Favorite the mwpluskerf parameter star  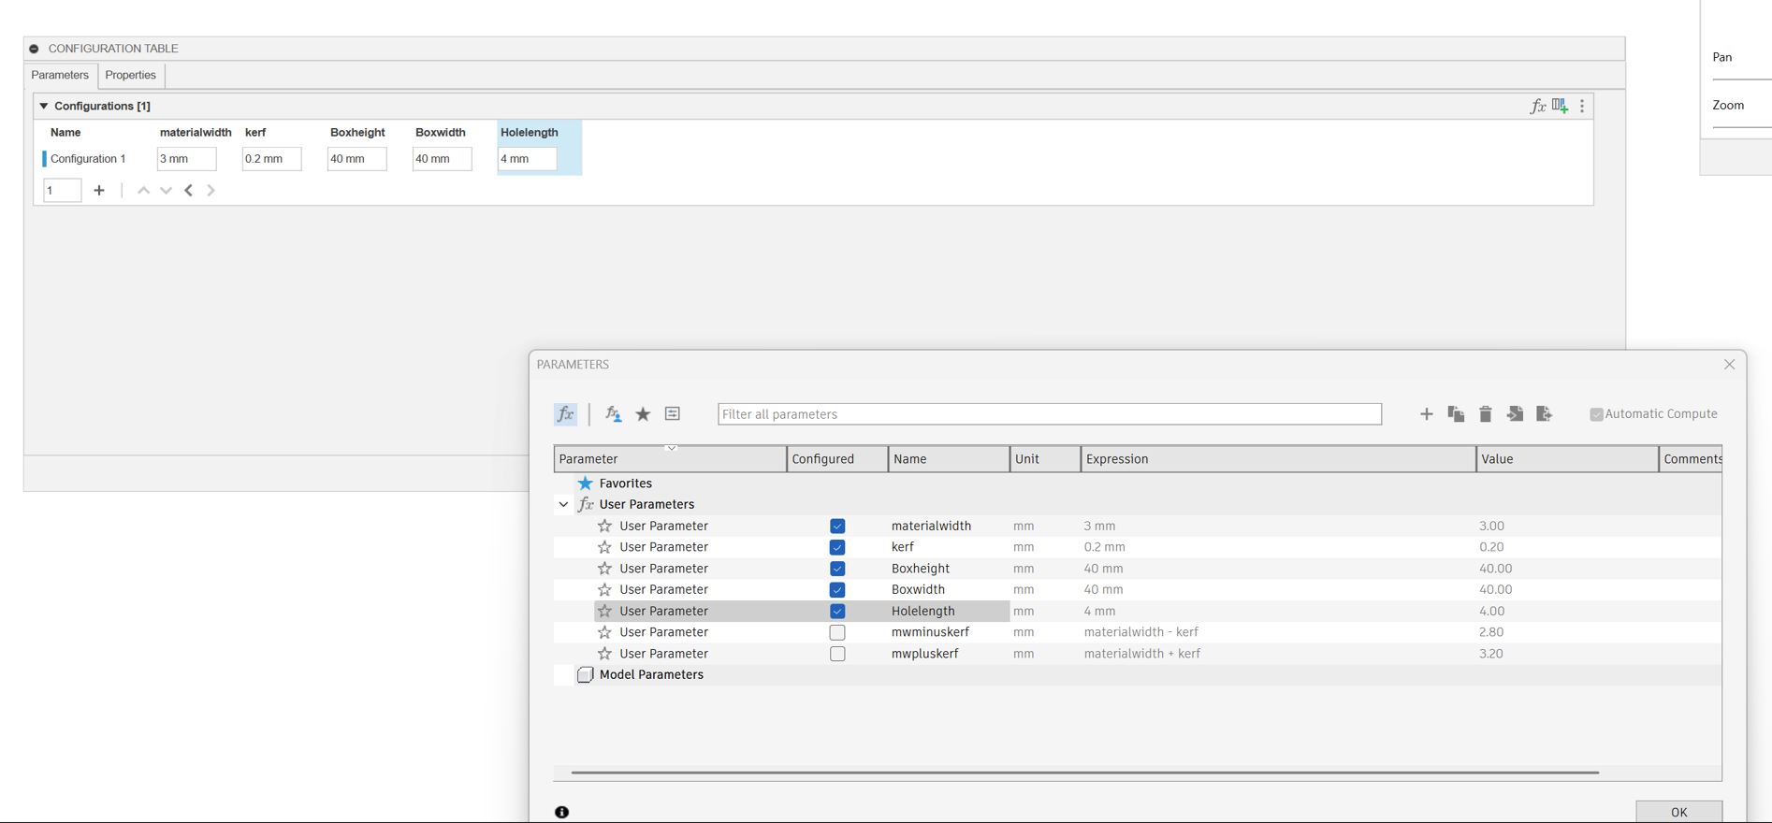[604, 654]
